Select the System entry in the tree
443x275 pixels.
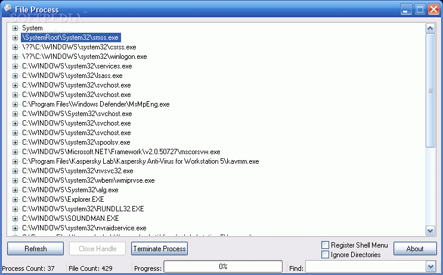tap(32, 28)
